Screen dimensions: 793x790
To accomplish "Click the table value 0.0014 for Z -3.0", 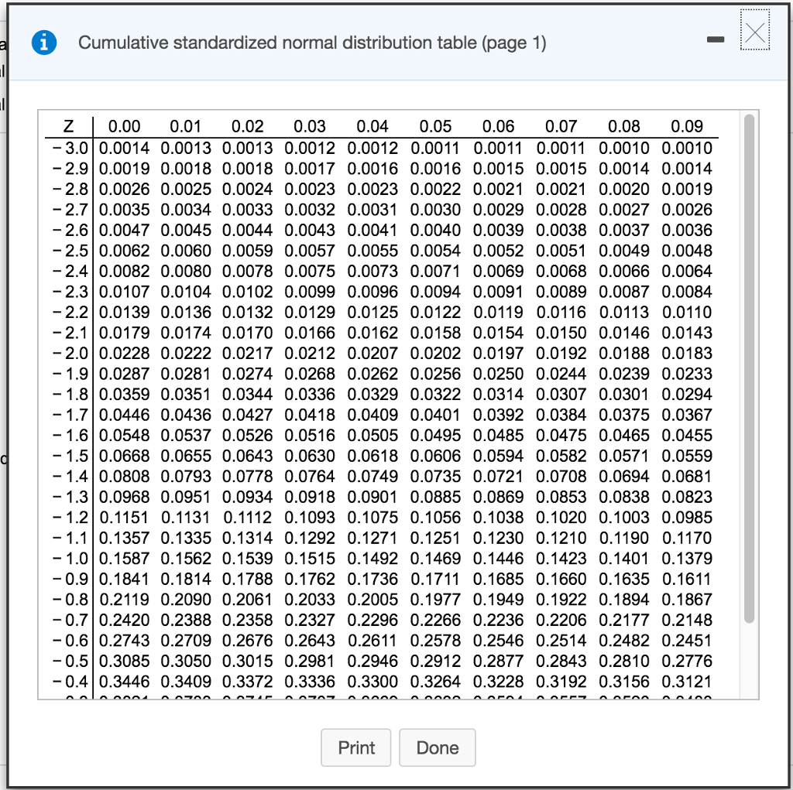I will coord(125,147).
